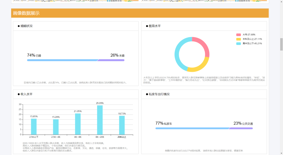Click the 2.5K以下 income bar
The width and height of the screenshot is (283, 155).
pos(34,127)
